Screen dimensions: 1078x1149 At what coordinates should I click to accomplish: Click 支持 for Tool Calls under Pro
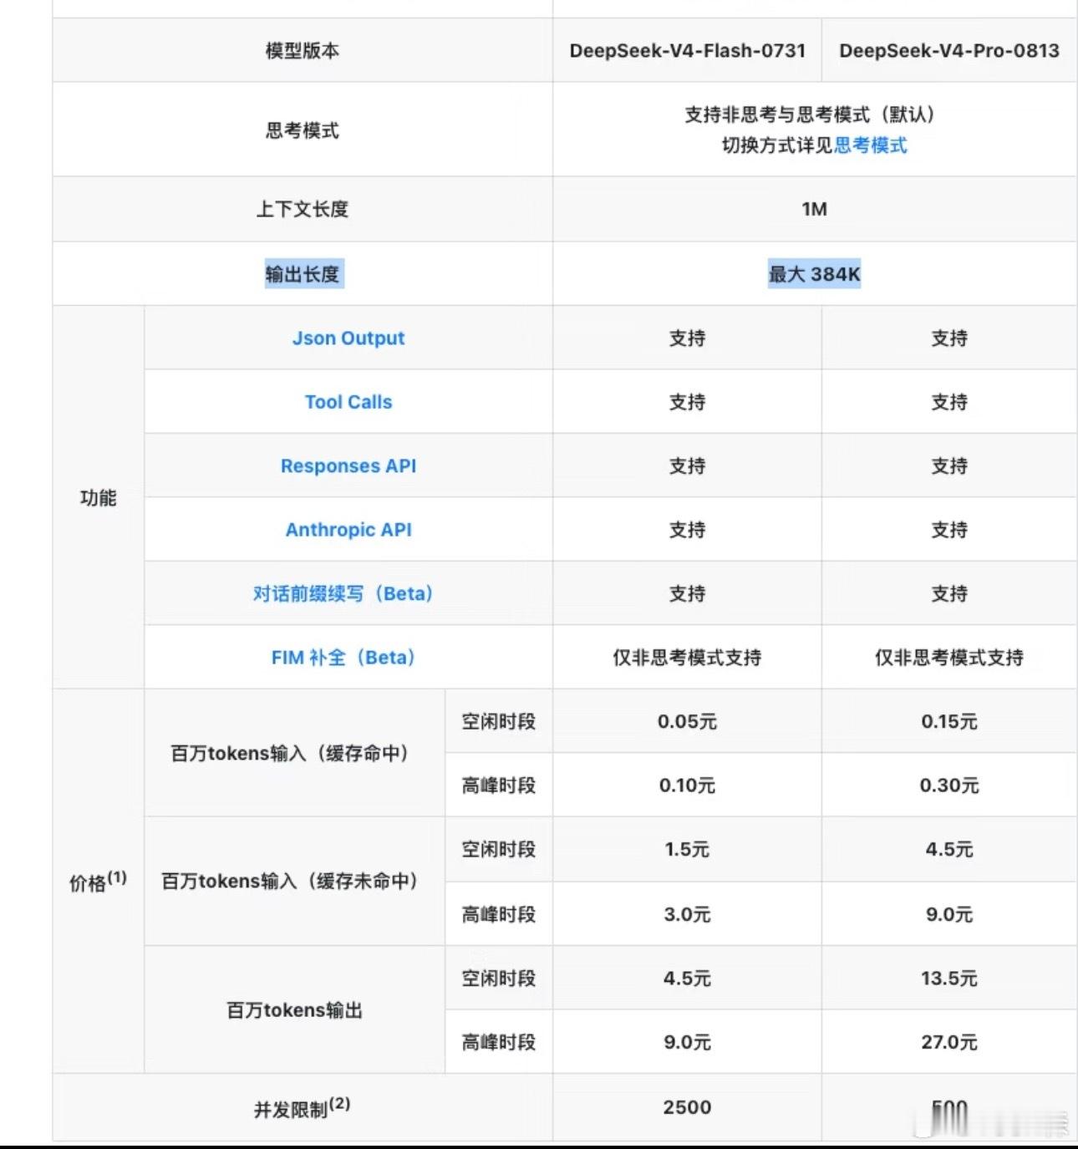click(x=949, y=402)
